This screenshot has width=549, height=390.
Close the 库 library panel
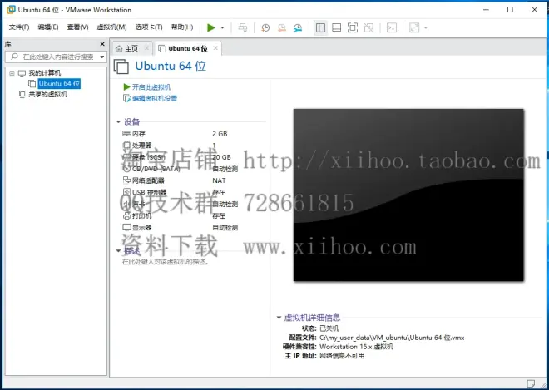102,44
